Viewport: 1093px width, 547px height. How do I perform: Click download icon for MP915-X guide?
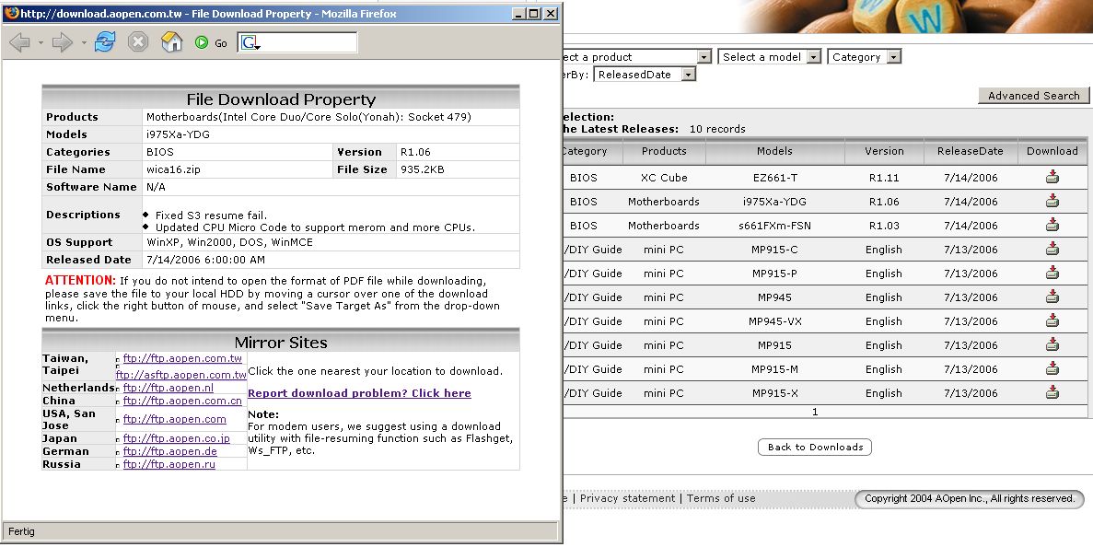click(1052, 392)
